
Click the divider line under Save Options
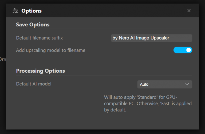104,29
